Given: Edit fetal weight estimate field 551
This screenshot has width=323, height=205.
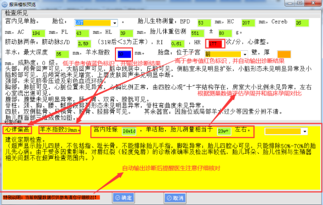Looking at the screenshot, I should coord(197,33).
